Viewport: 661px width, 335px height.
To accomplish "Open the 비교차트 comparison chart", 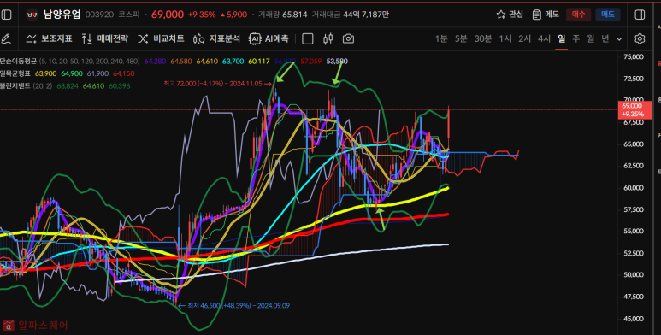I will pos(161,38).
